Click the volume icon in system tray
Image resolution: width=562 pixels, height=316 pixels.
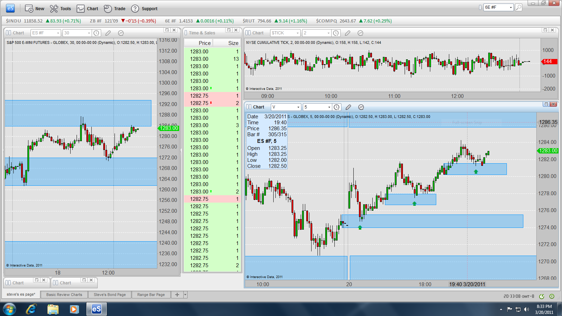click(526, 309)
